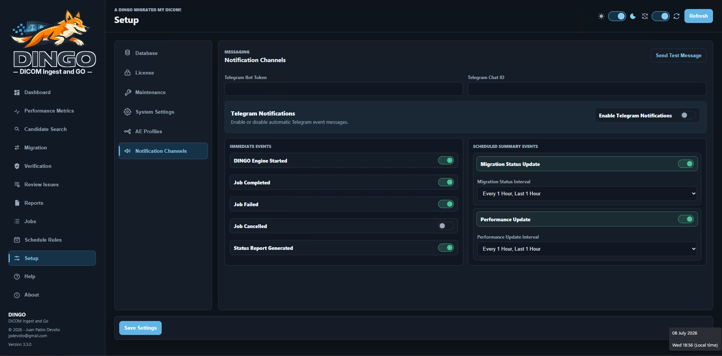Open Migration Status Interval dropdown
The height and width of the screenshot is (356, 722).
pyautogui.click(x=587, y=194)
